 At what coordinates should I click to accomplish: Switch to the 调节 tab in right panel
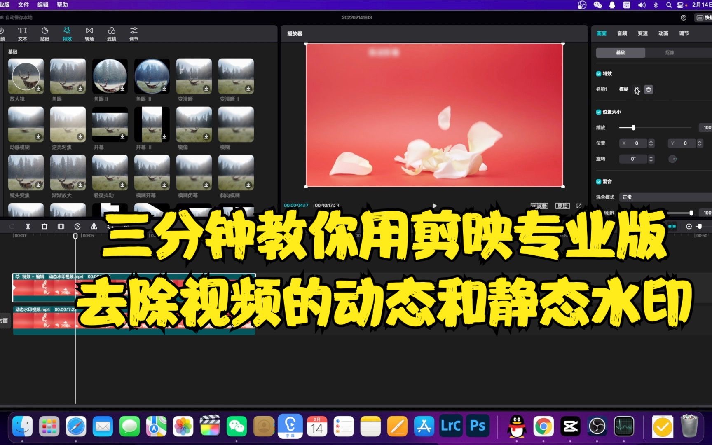tap(684, 34)
